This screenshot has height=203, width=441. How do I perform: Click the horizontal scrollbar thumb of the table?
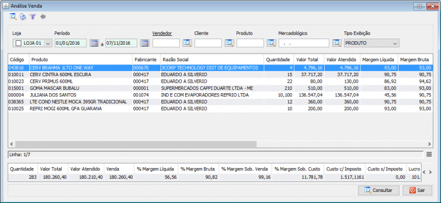(x=136, y=144)
